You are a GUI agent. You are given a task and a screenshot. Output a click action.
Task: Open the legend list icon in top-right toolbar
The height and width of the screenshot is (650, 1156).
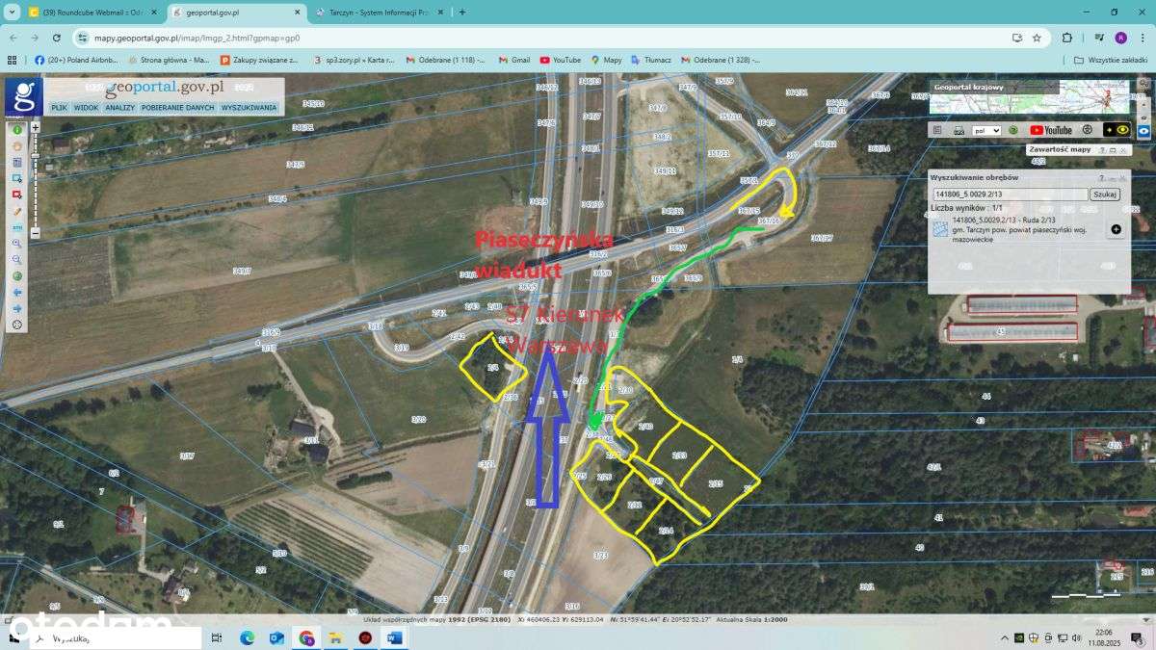click(x=935, y=130)
